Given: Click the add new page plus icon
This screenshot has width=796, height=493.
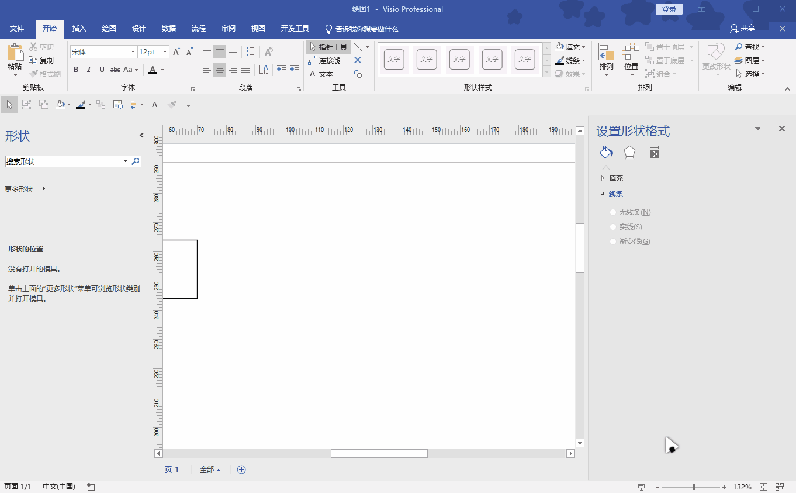Looking at the screenshot, I should [x=241, y=470].
